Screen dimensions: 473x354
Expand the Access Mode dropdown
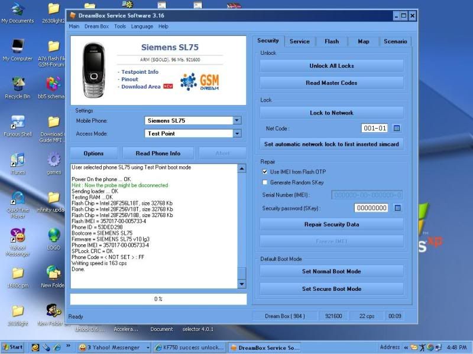(x=237, y=133)
